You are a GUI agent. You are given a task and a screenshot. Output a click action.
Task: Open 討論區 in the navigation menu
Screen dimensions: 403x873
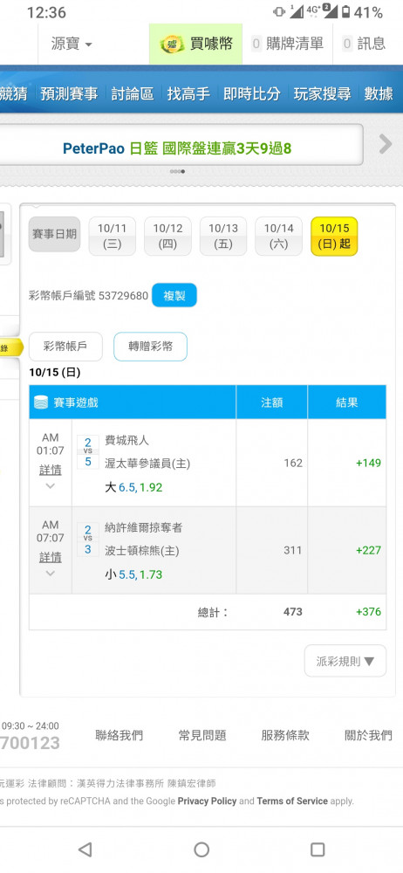pos(133,93)
